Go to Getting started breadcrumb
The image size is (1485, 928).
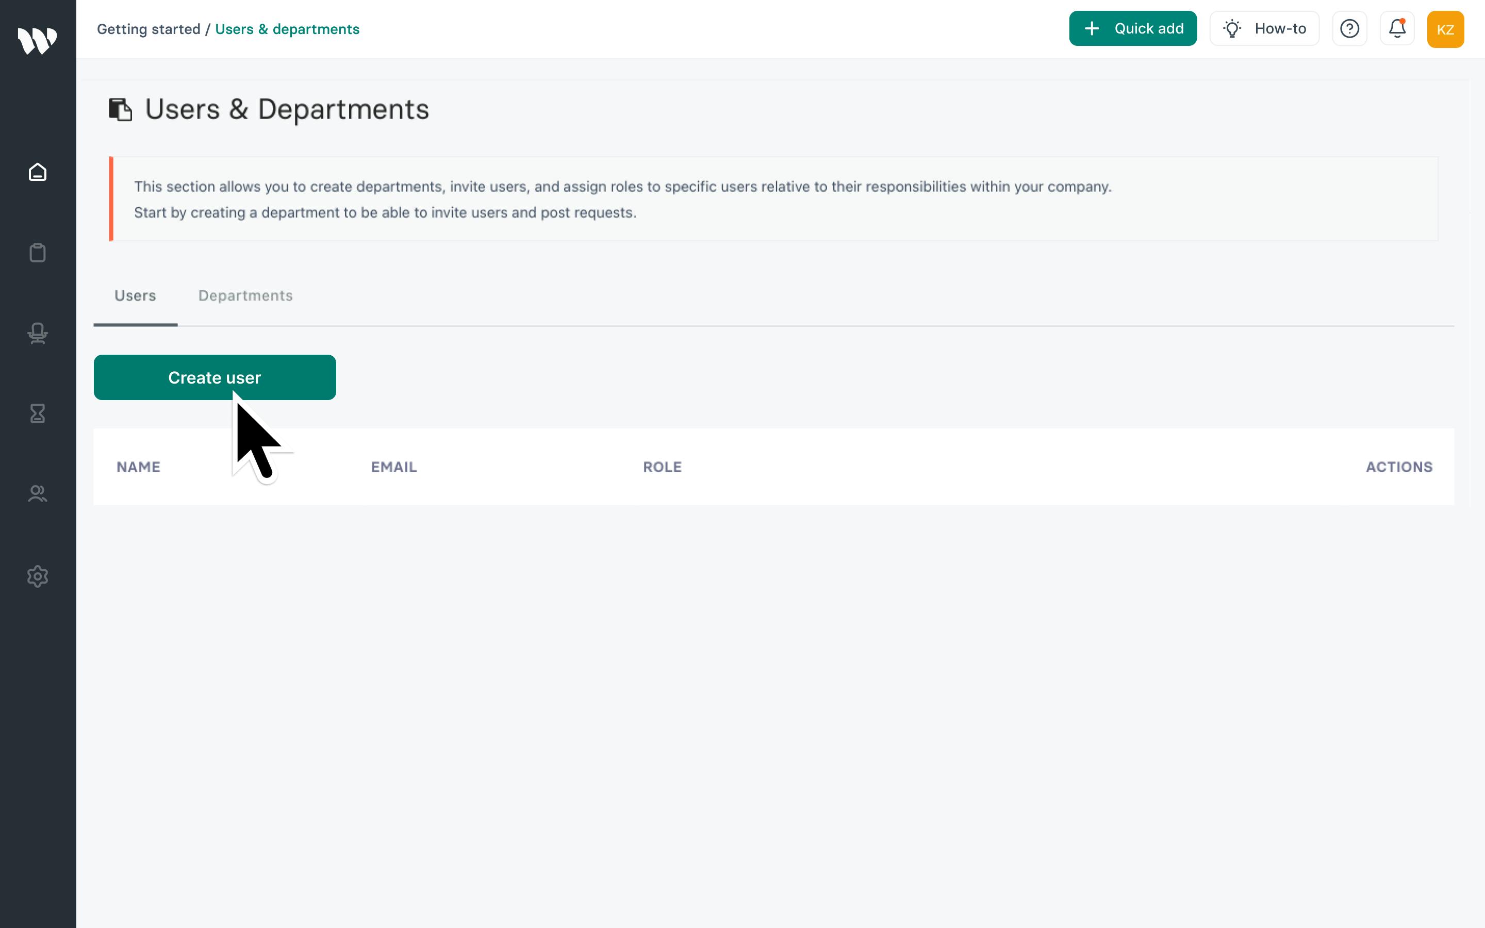coord(148,29)
